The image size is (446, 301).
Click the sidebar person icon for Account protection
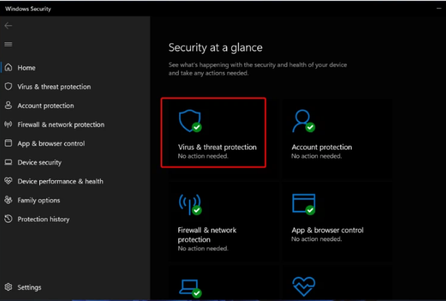9,105
